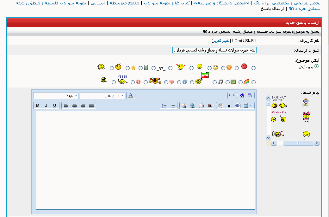Select the _37_ topic icon radio
329x217 pixels.
pyautogui.click(x=171, y=68)
